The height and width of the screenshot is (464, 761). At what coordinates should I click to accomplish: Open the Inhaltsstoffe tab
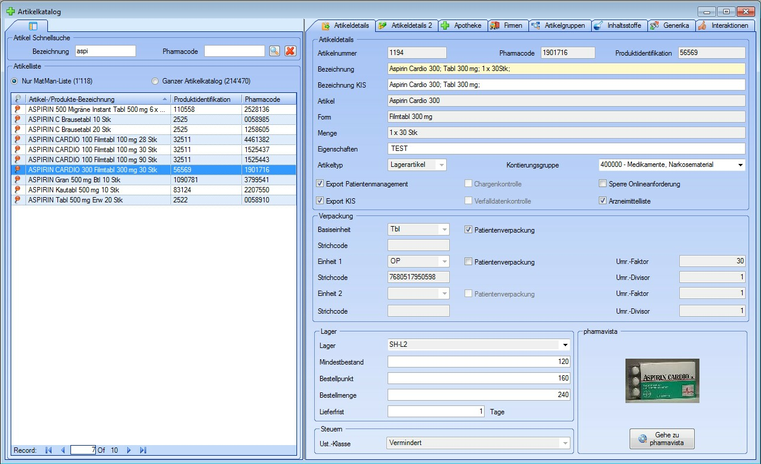[619, 25]
